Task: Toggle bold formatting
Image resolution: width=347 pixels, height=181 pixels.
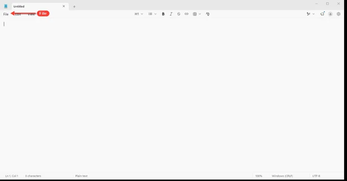Action: coord(163,14)
